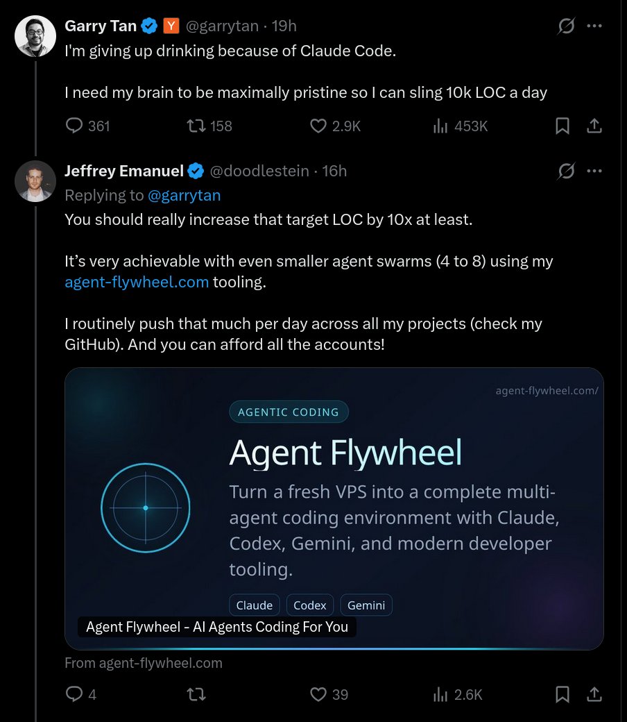Reply to Jeffrey Emanuel's tweet
The width and height of the screenshot is (627, 722).
74,694
